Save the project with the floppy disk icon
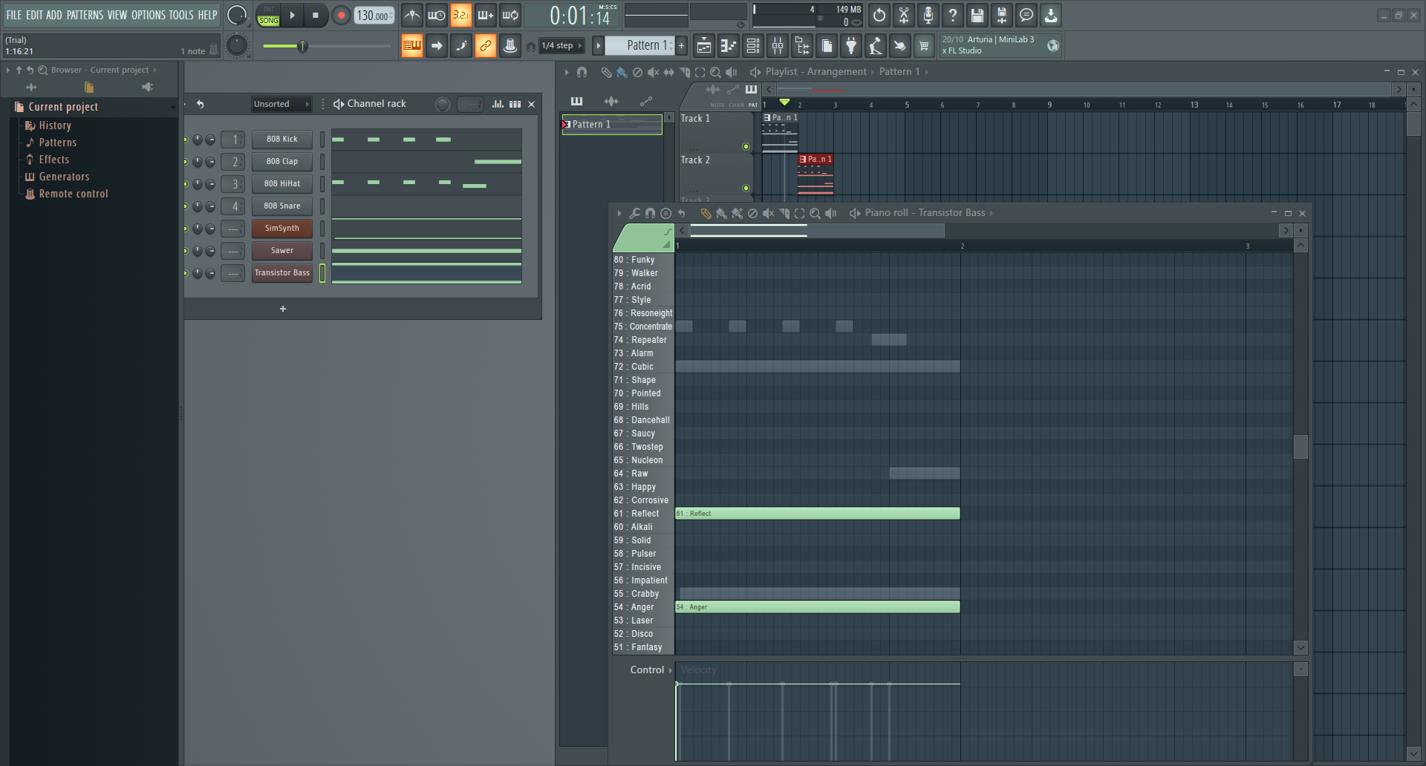Screen dimensions: 1426x766 coord(977,15)
